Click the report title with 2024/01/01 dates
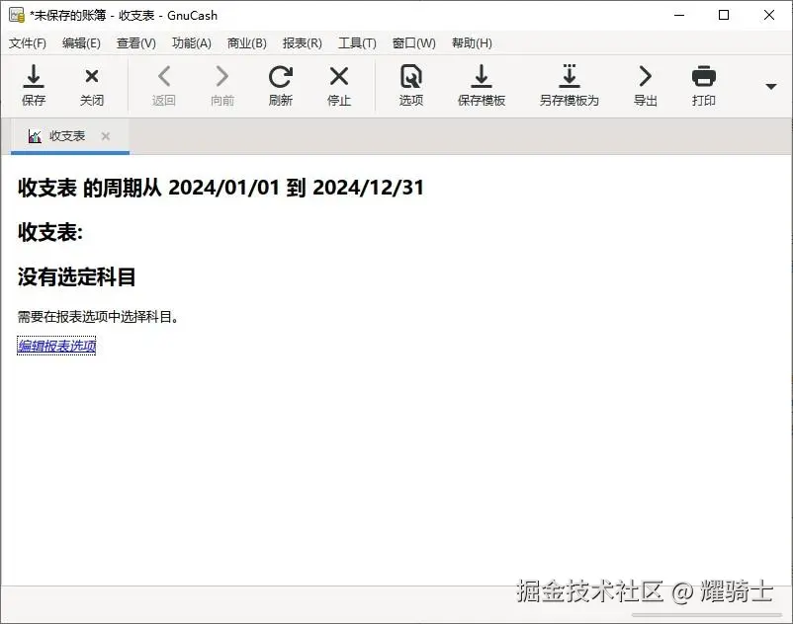This screenshot has width=793, height=624. click(220, 188)
